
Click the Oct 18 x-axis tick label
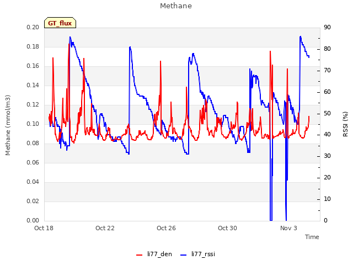click(44, 228)
